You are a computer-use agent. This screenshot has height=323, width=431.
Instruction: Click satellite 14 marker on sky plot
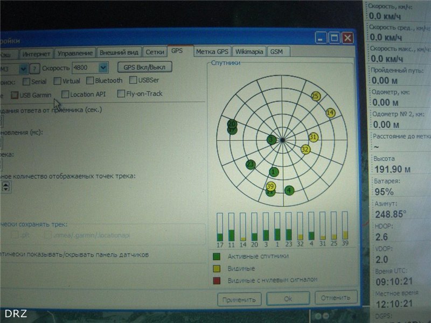pyautogui.click(x=330, y=113)
